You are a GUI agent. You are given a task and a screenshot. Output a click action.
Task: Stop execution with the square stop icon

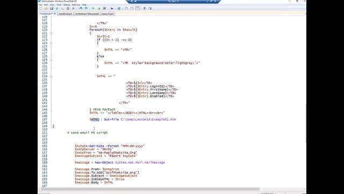click(x=104, y=9)
